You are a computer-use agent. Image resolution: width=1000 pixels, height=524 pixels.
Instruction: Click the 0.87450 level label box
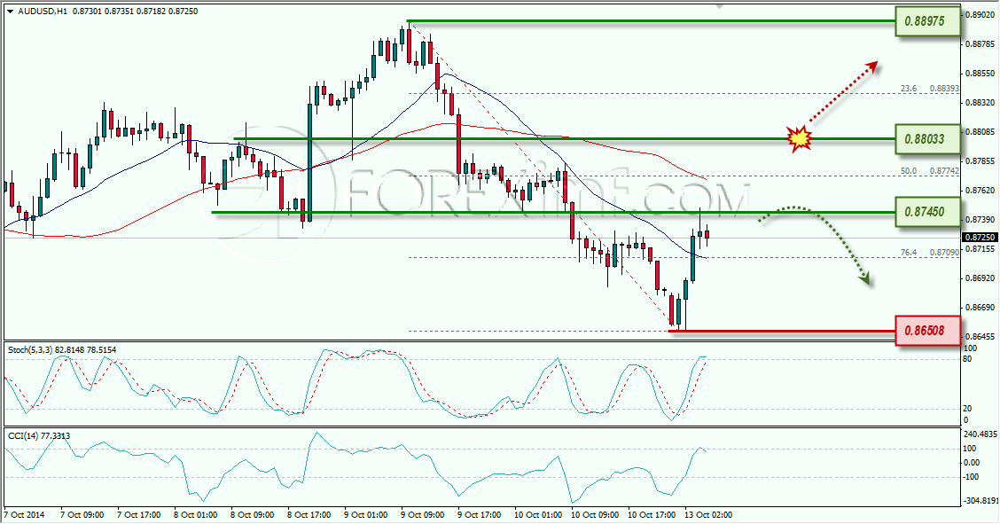pos(927,212)
